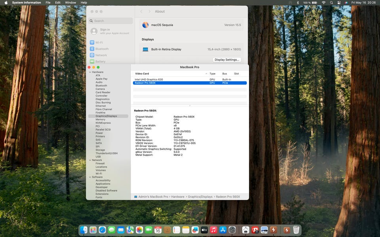Viewport: 380px width, 237px height.
Task: Open the Network pane via its globe icon
Action: (x=92, y=55)
